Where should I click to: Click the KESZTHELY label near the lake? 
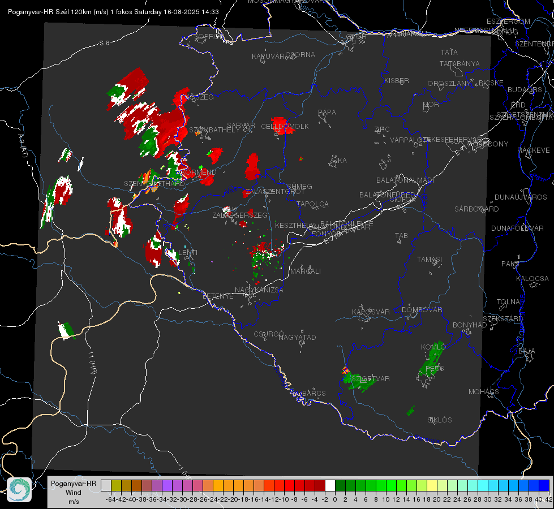click(295, 225)
